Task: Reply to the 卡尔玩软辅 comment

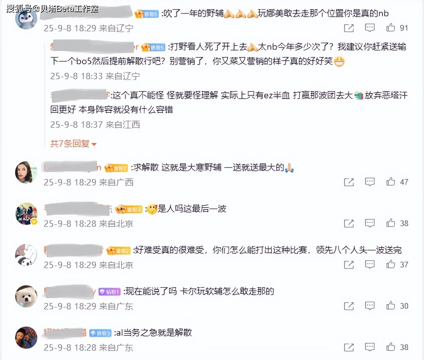Action: point(370,306)
